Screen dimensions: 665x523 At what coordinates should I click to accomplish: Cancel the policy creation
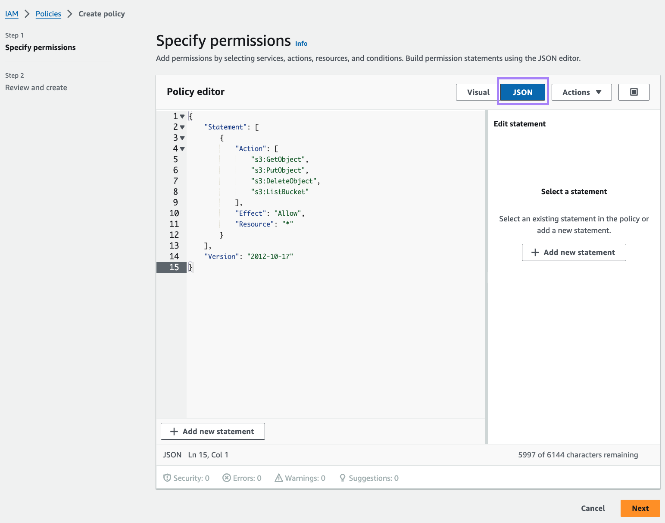coord(593,508)
